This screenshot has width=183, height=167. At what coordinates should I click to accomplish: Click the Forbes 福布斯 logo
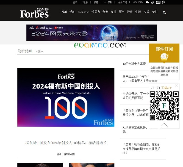(34, 13)
